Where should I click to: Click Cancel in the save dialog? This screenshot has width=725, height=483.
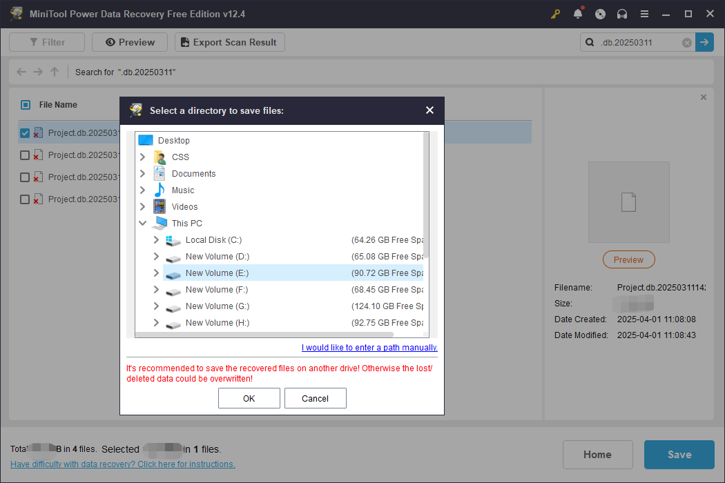tap(316, 398)
